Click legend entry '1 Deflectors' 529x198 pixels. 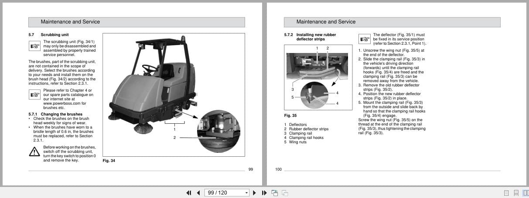coord(295,125)
